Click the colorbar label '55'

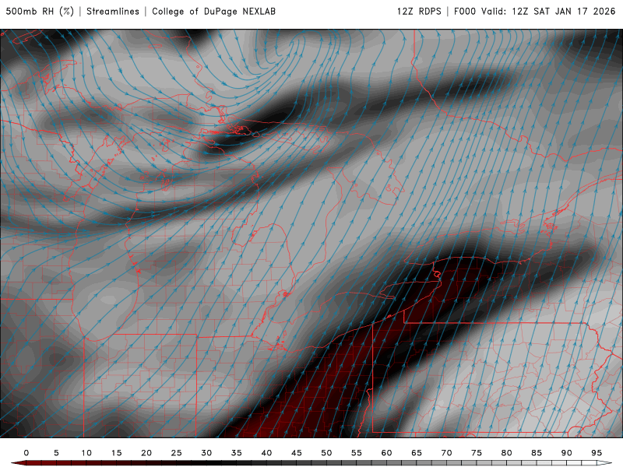(x=357, y=453)
